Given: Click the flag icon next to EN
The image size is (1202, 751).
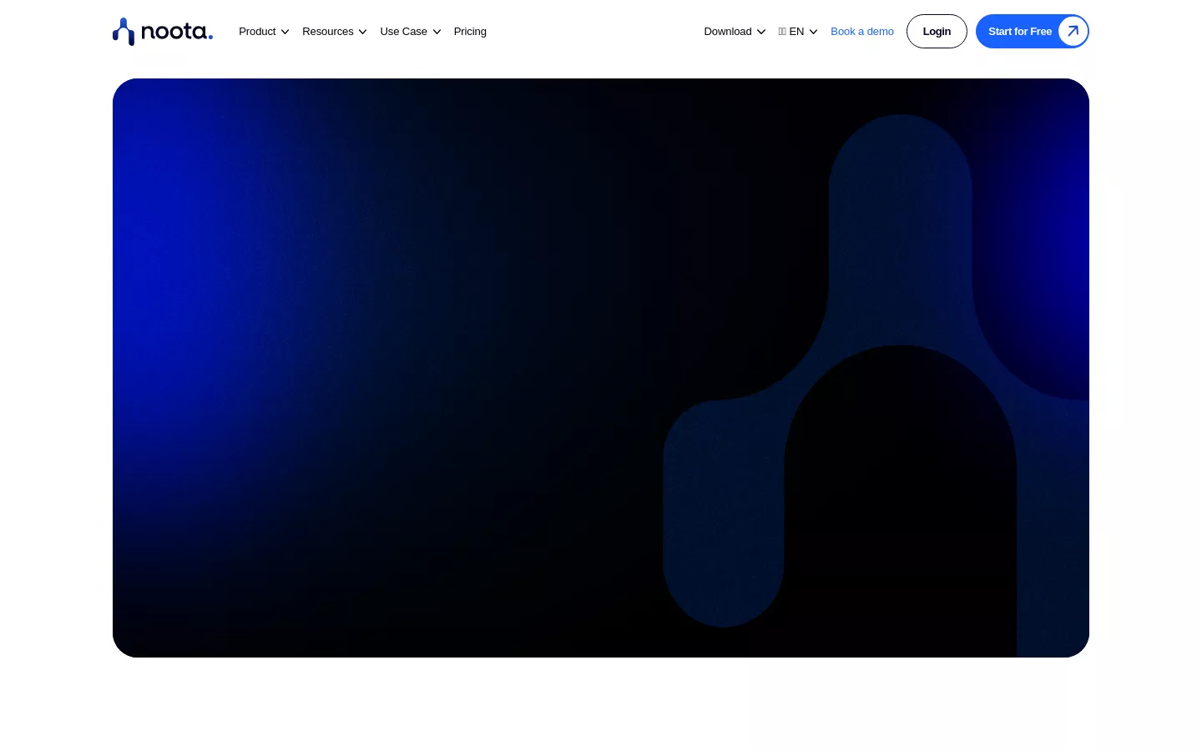Looking at the screenshot, I should 781,31.
